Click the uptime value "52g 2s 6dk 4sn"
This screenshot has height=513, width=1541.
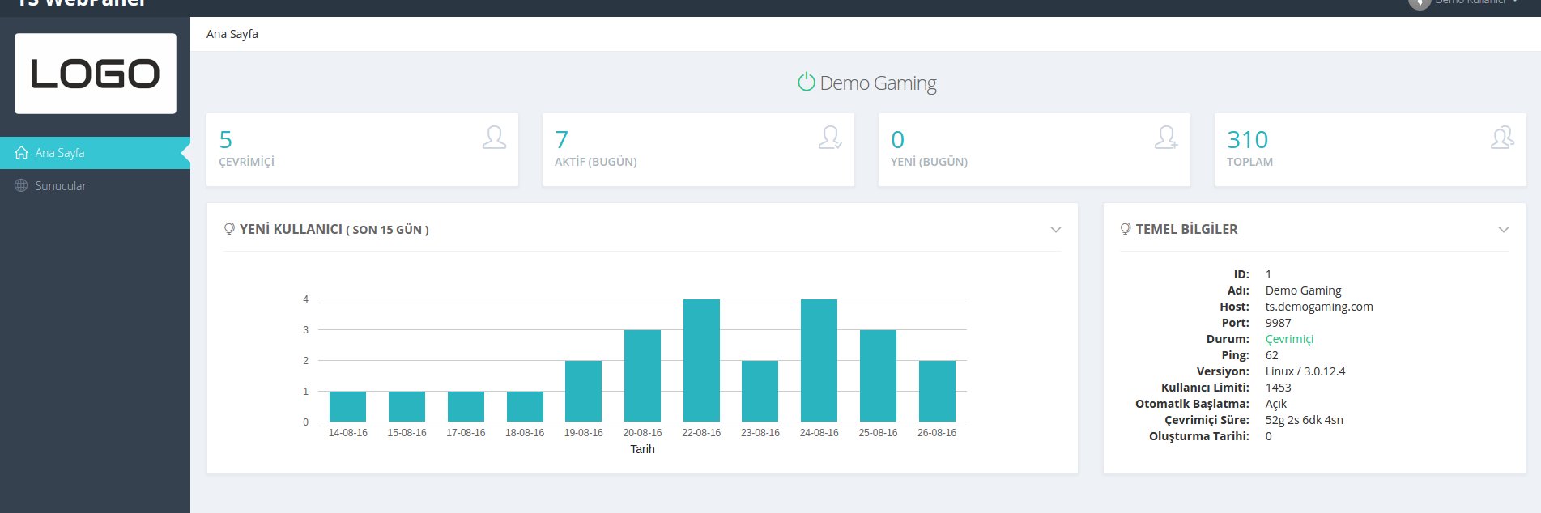pos(1305,420)
